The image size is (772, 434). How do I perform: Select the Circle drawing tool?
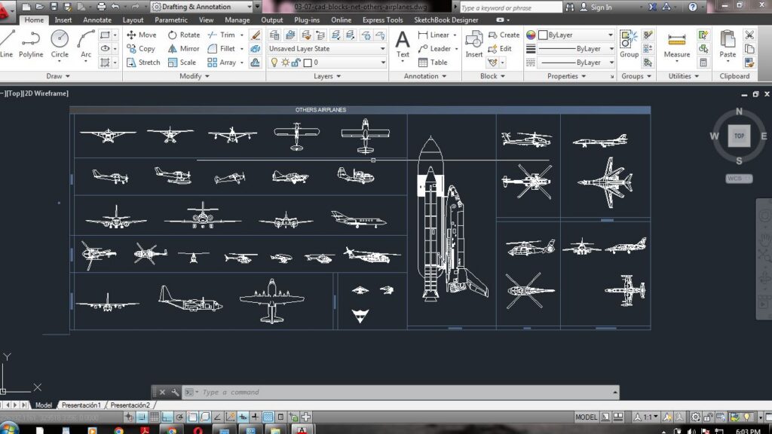click(x=60, y=44)
